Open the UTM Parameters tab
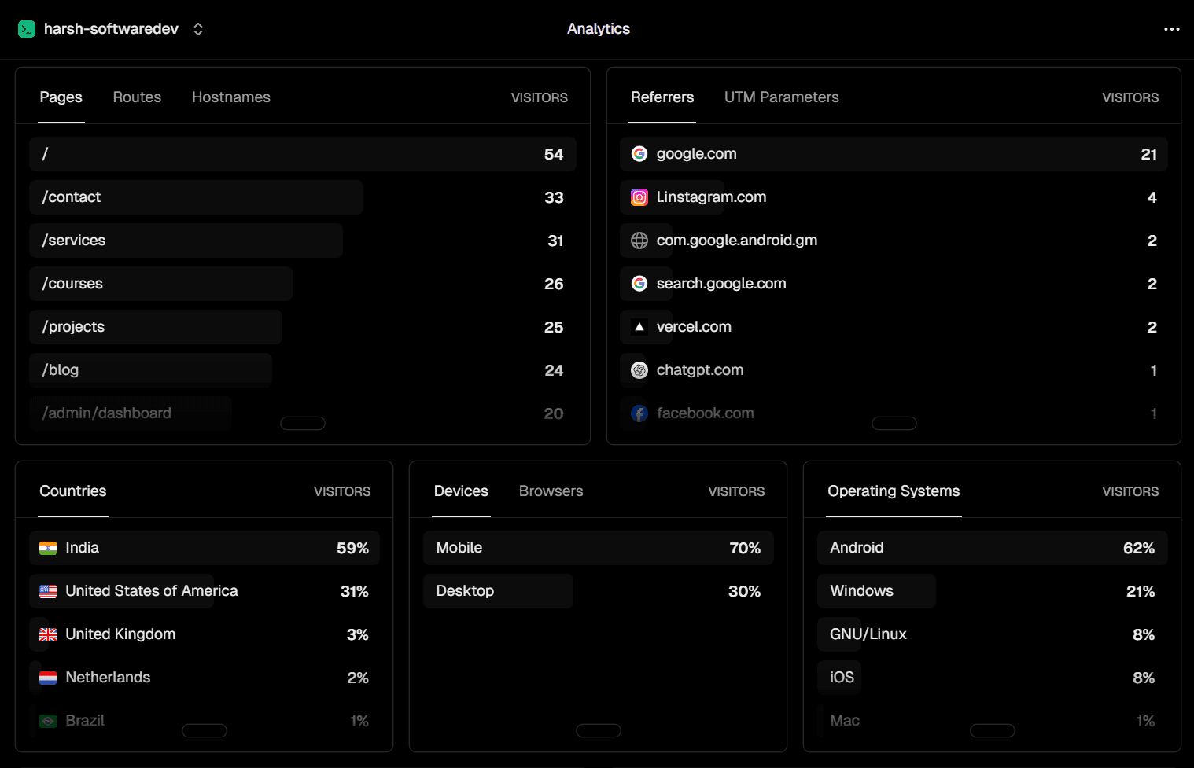The height and width of the screenshot is (768, 1194). coord(782,97)
